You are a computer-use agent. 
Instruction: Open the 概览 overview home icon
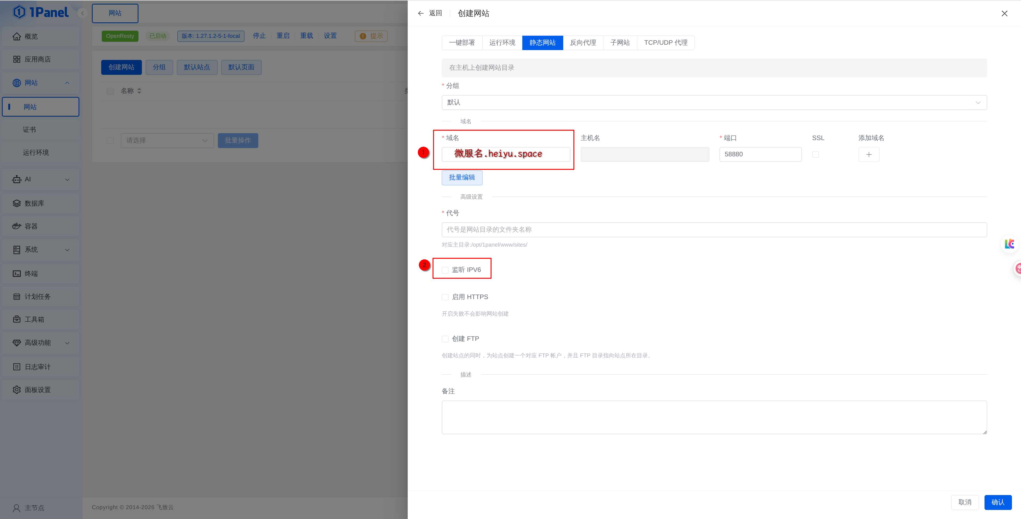[x=17, y=36]
